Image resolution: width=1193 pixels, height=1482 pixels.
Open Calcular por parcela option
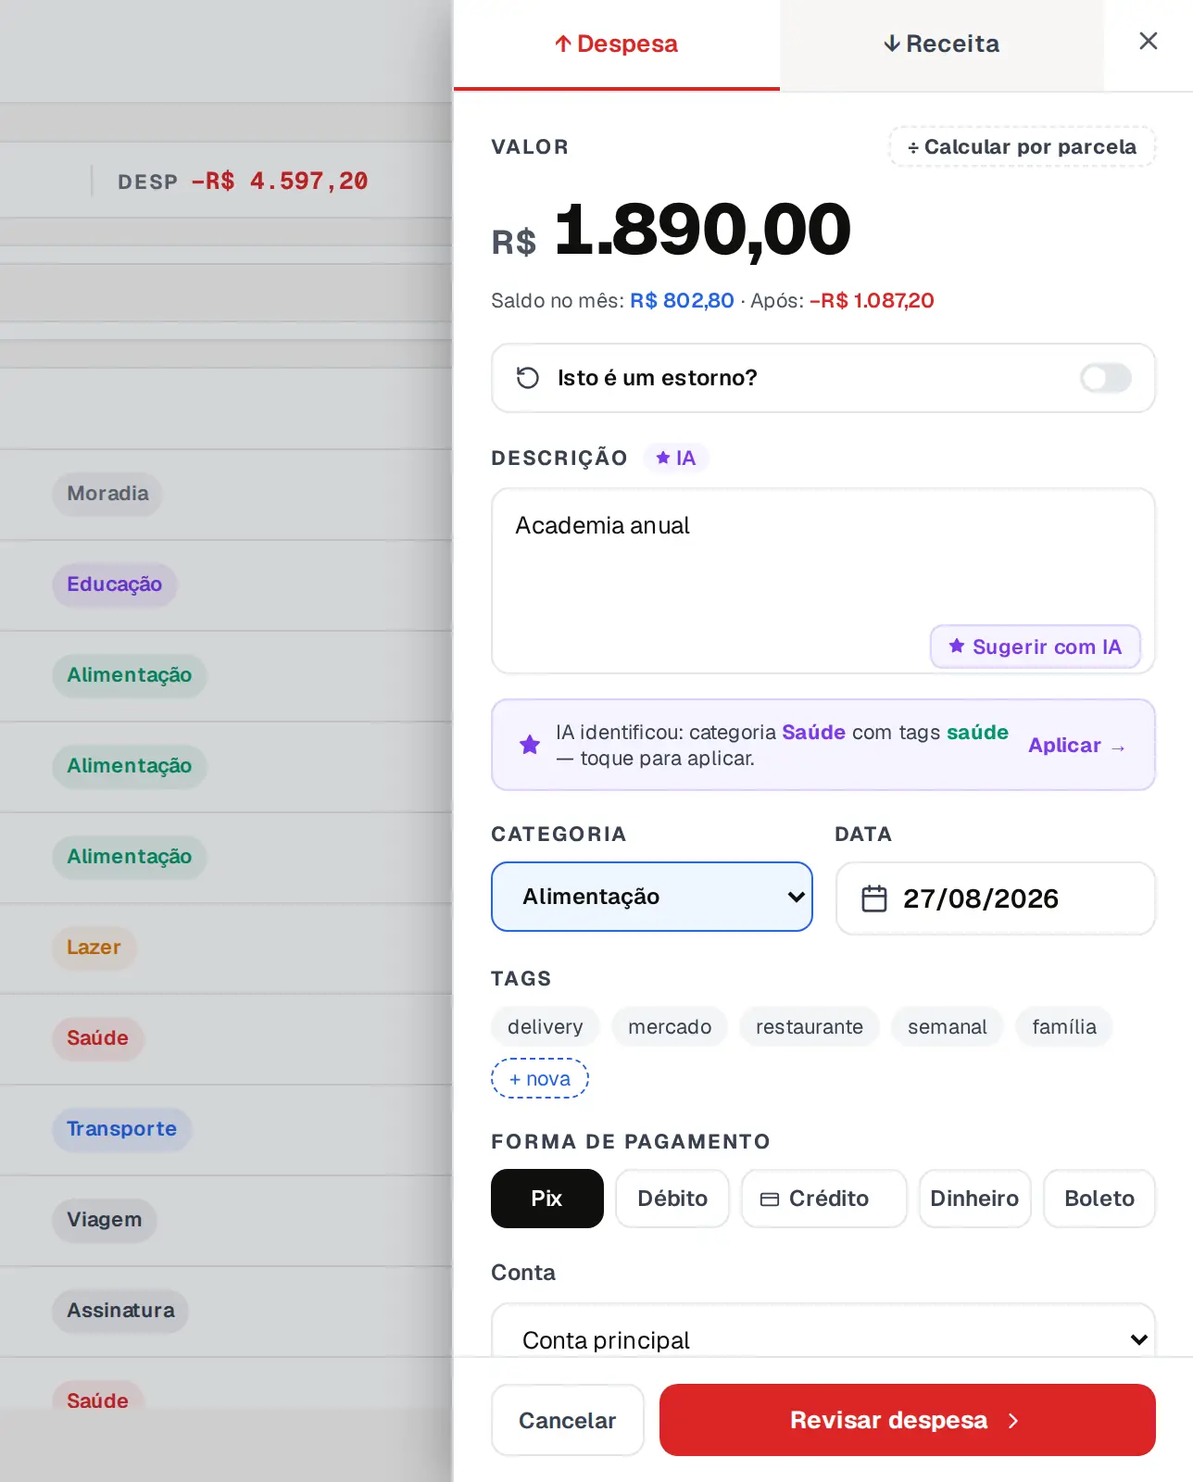(x=1022, y=146)
